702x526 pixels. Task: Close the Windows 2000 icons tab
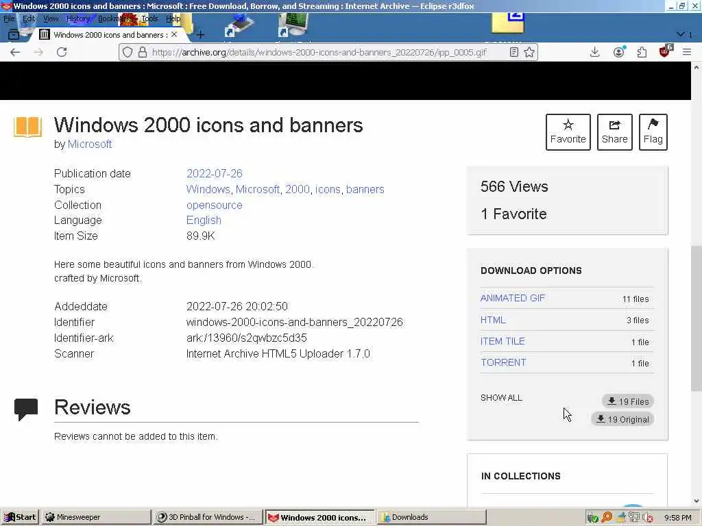pos(174,34)
